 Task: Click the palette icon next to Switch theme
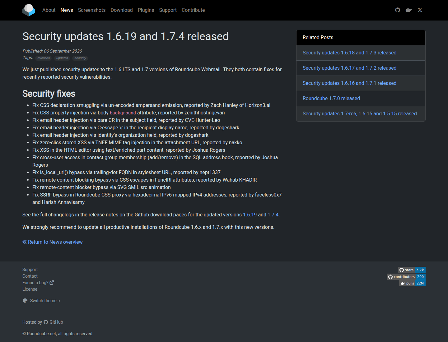point(25,301)
